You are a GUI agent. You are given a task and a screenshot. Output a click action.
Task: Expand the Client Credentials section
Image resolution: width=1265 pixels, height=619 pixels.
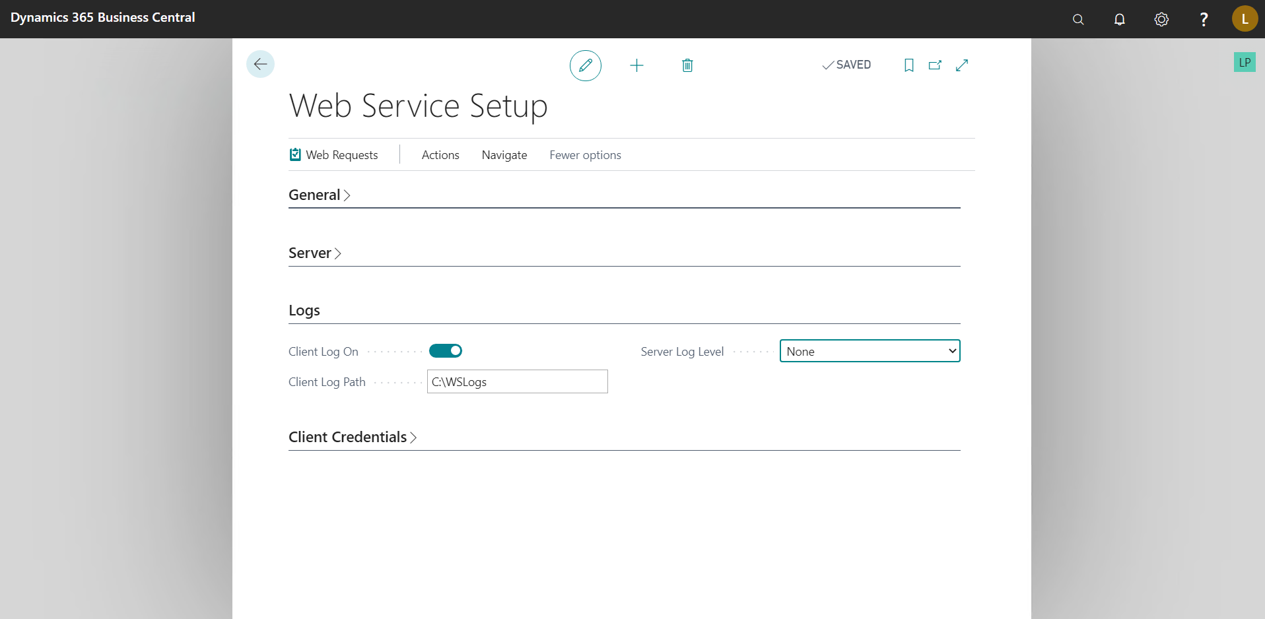coord(353,437)
